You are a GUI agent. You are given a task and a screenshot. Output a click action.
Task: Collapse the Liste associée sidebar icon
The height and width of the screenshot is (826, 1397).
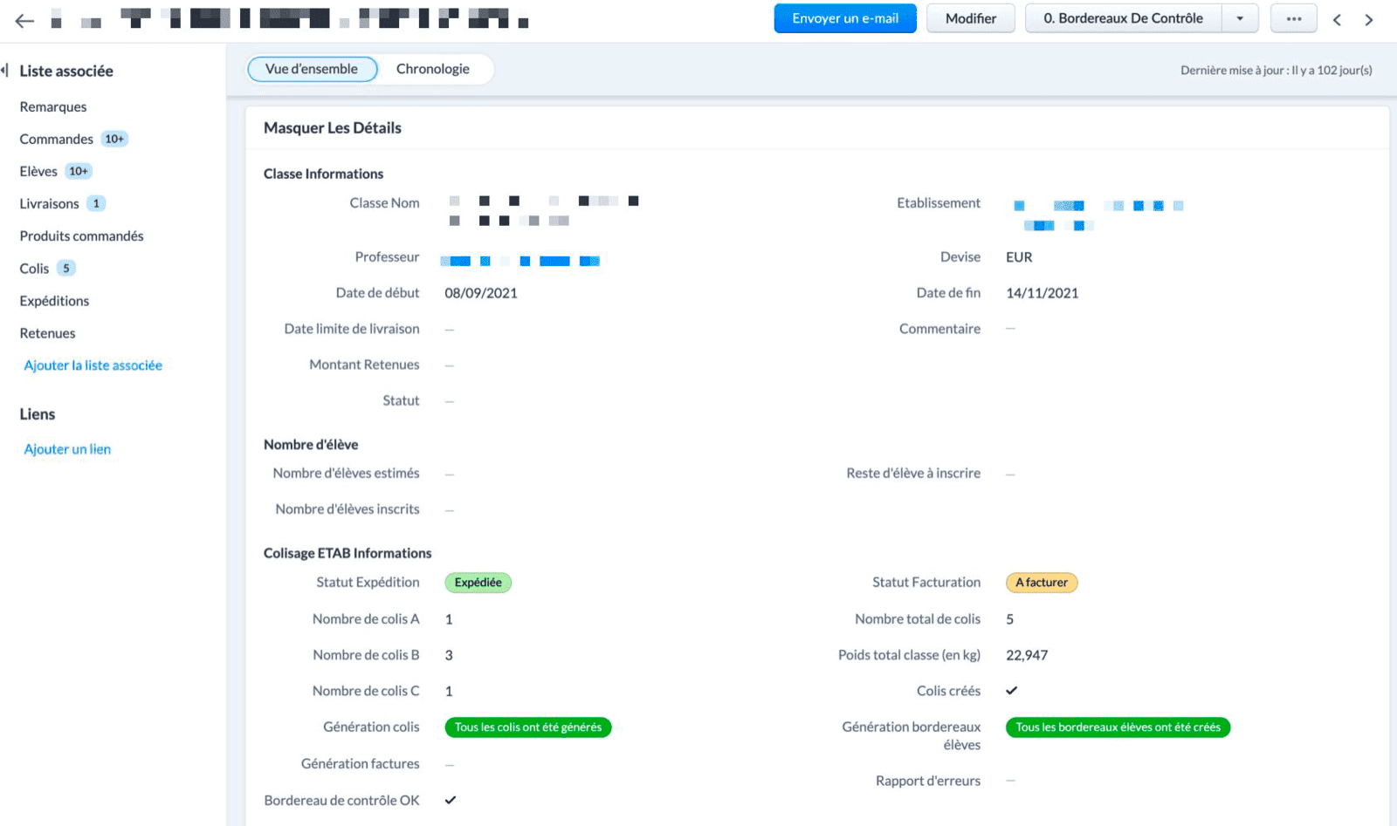coord(5,71)
